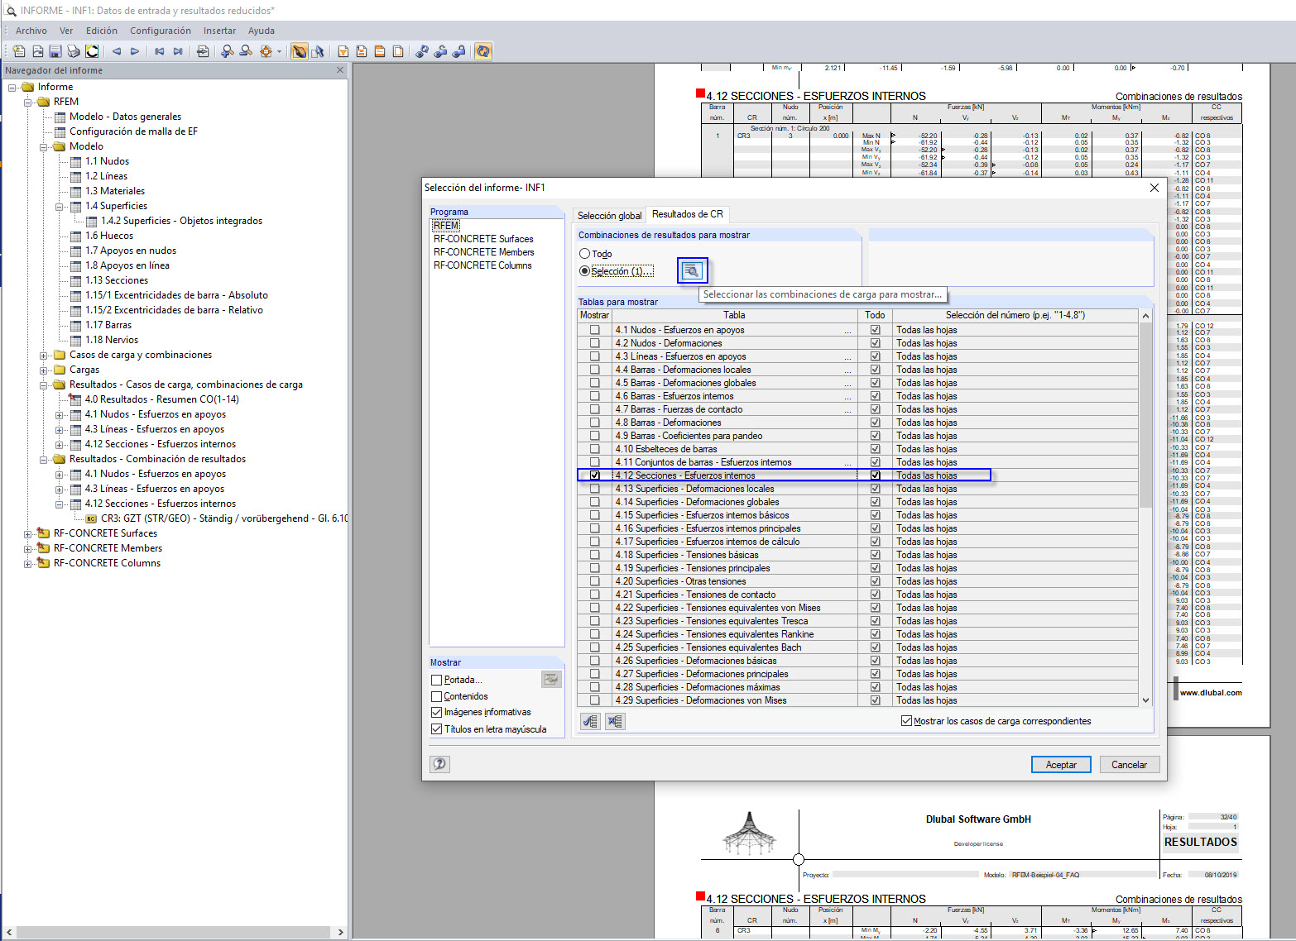The height and width of the screenshot is (941, 1296).
Task: Go to the next page with right arrow
Action: pyautogui.click(x=135, y=51)
